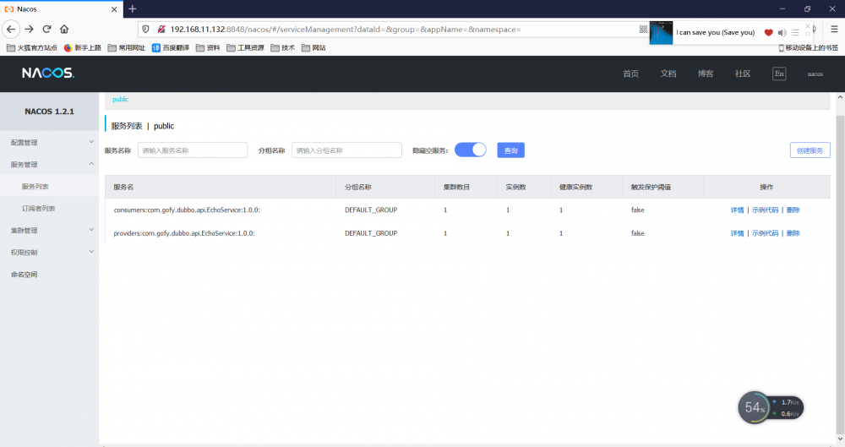Open 博客 in the top navigation

pyautogui.click(x=706, y=74)
